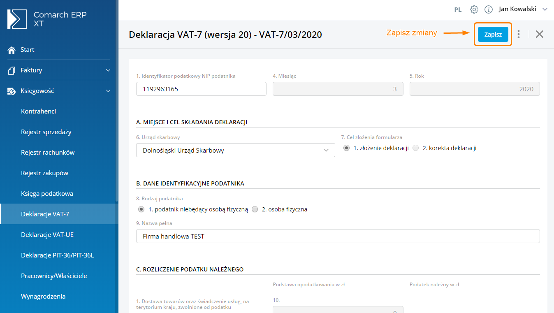Click the info circle icon

point(488,9)
